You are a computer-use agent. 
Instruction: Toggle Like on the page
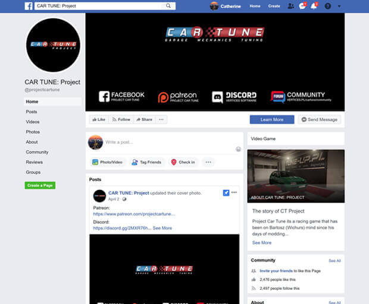98,119
